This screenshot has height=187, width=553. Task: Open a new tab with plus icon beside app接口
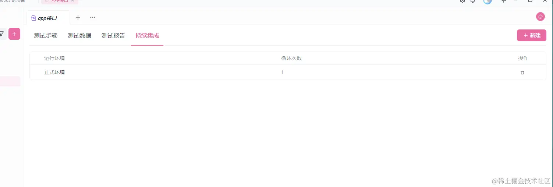coord(78,17)
